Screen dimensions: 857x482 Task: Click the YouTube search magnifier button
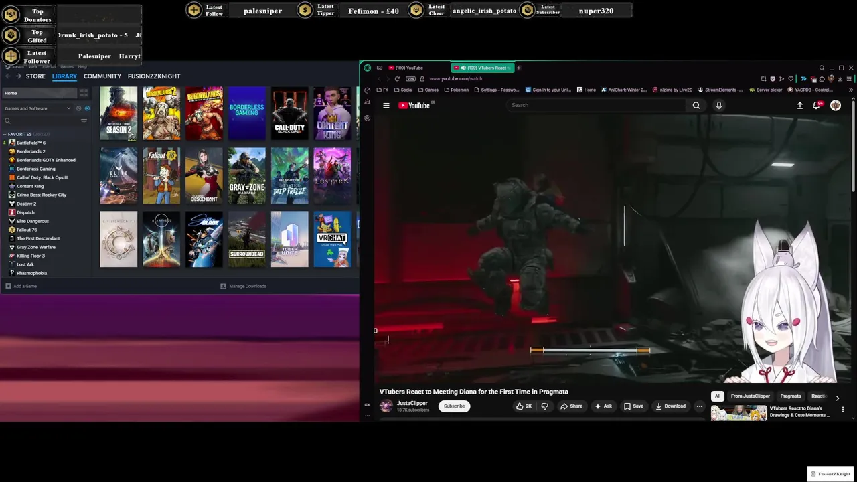[x=696, y=105]
